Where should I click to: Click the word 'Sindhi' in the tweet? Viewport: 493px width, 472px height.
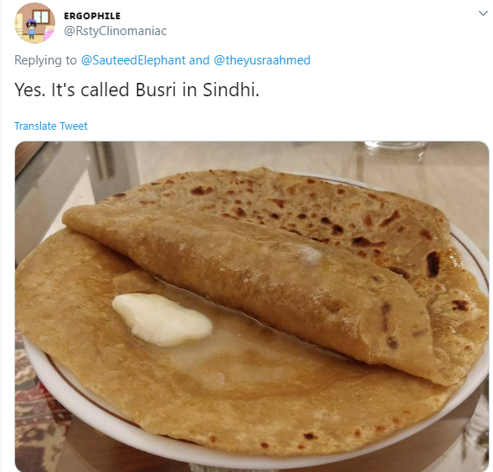[x=231, y=90]
